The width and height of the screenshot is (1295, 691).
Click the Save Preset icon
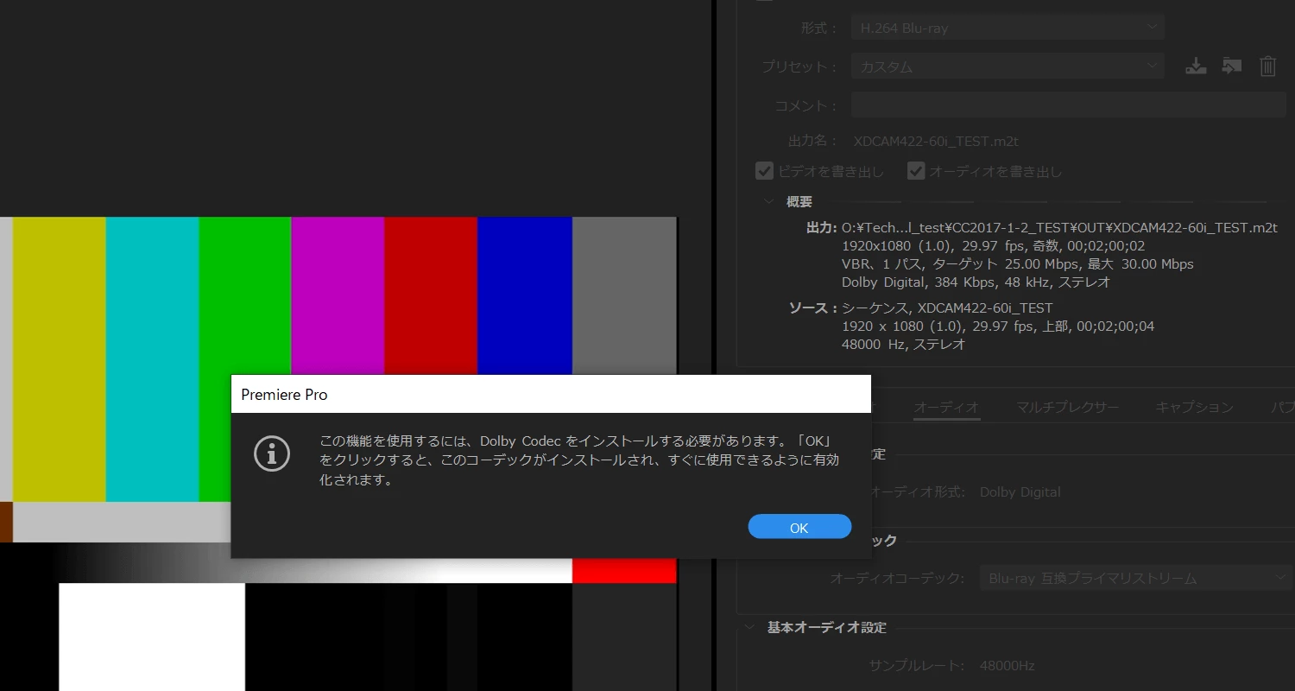point(1196,66)
